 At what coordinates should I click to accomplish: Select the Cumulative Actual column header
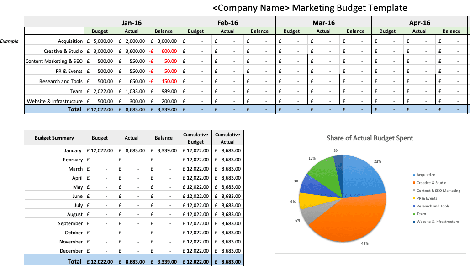point(227,137)
